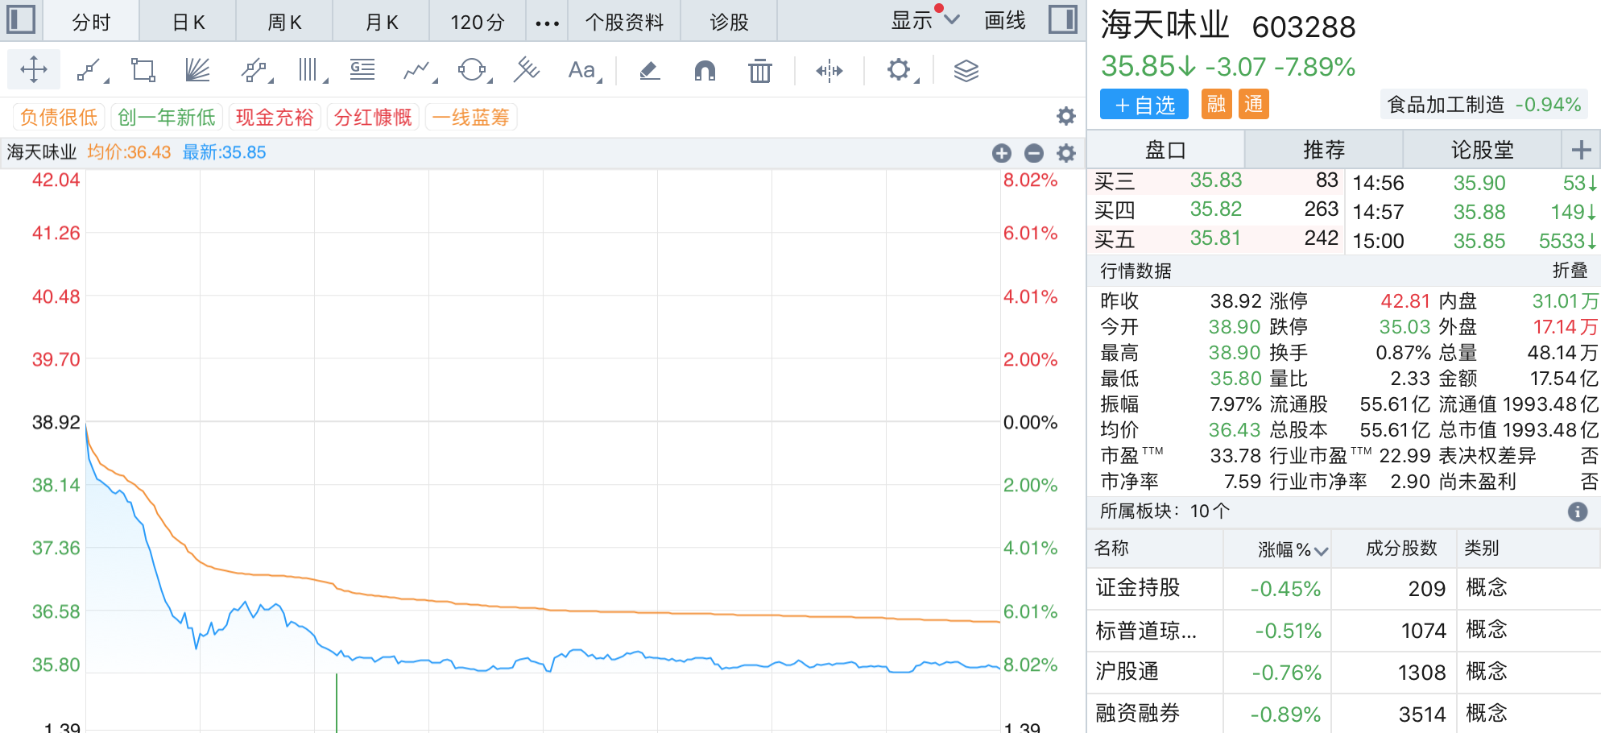This screenshot has height=733, width=1601.
Task: Click the 现金充裕 tag
Action: (275, 118)
